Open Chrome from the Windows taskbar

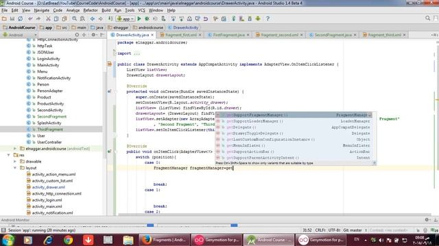point(68,240)
